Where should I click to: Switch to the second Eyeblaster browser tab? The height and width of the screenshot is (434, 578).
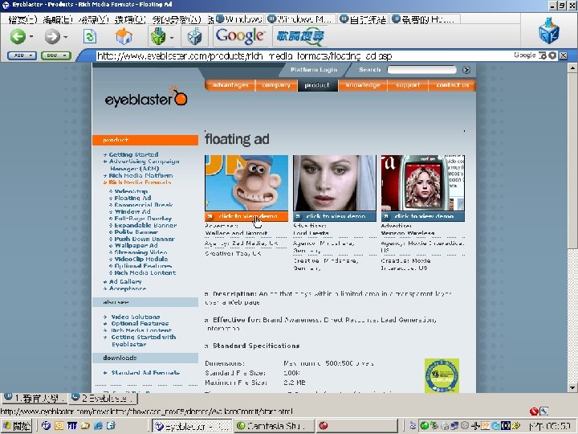pyautogui.click(x=104, y=398)
